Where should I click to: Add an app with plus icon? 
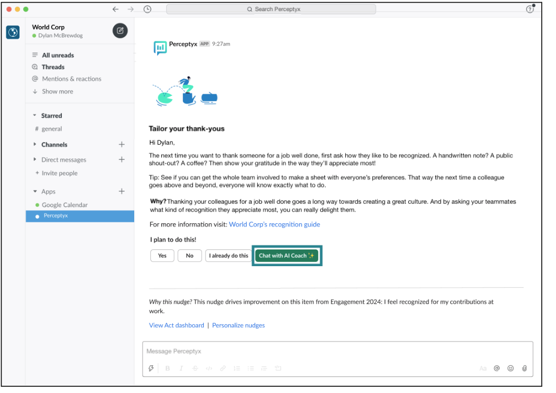[x=122, y=192]
